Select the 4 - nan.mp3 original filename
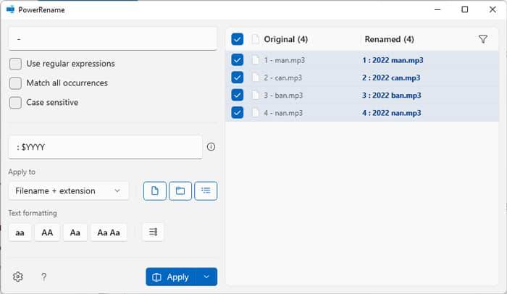Screen dimensions: 507x294 283,113
